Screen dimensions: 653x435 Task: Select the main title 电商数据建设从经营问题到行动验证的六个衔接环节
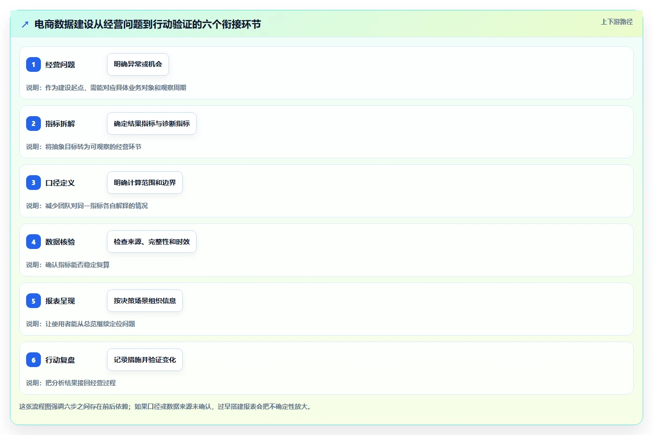point(148,25)
